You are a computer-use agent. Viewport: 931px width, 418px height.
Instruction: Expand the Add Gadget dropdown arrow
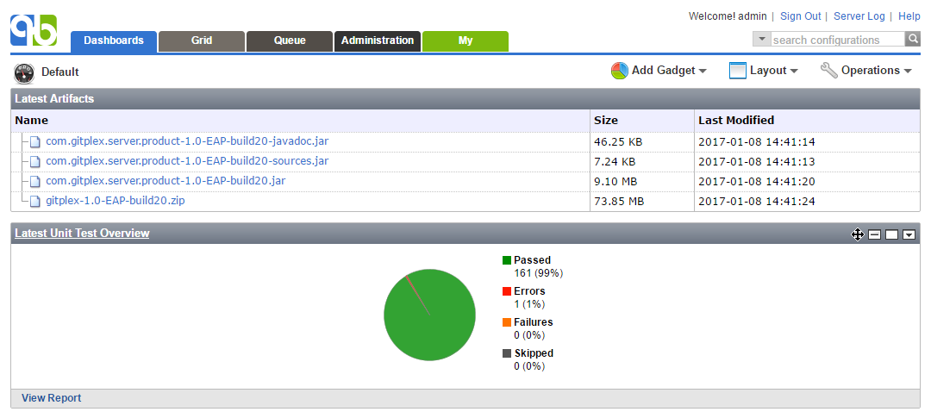click(x=703, y=72)
